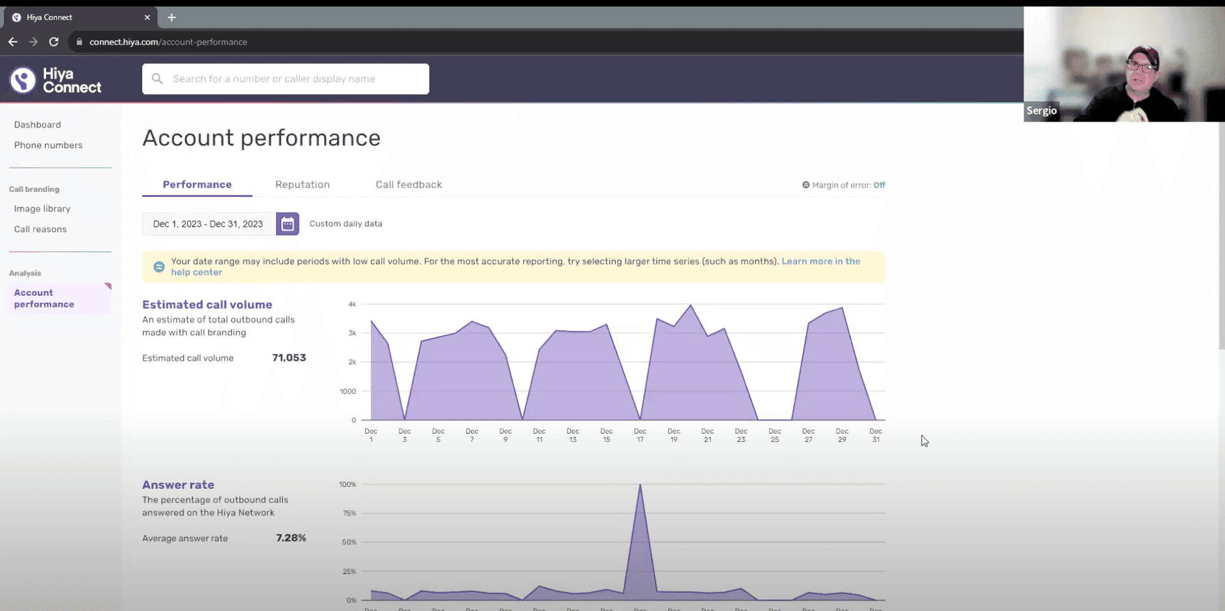Click the Account performance page title
The image size is (1225, 611).
[x=261, y=138]
